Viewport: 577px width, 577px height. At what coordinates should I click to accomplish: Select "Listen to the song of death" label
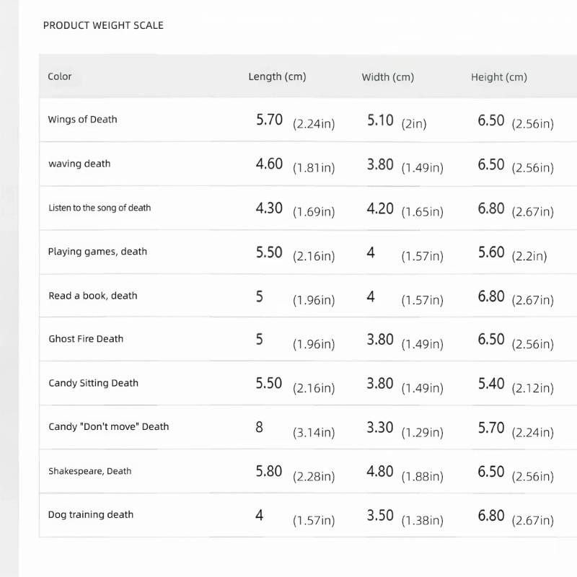coord(100,208)
